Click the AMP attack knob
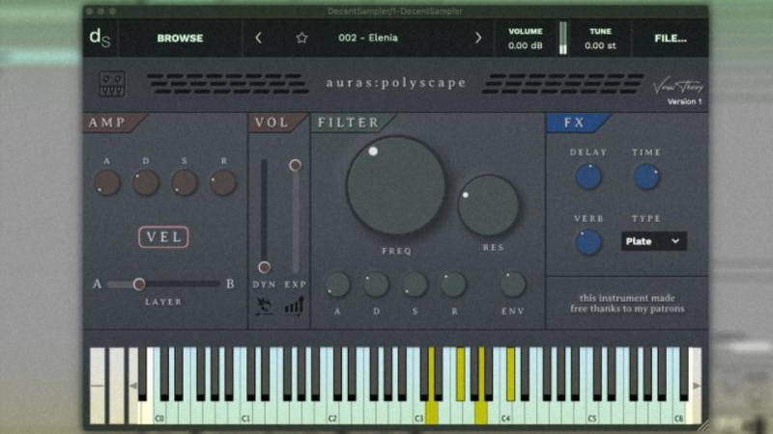This screenshot has height=434, width=773. [x=107, y=182]
